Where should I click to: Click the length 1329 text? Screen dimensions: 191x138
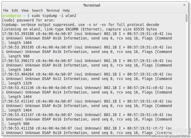tap(20, 83)
